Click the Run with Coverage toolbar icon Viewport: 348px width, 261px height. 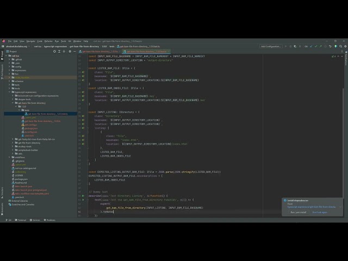(295, 46)
